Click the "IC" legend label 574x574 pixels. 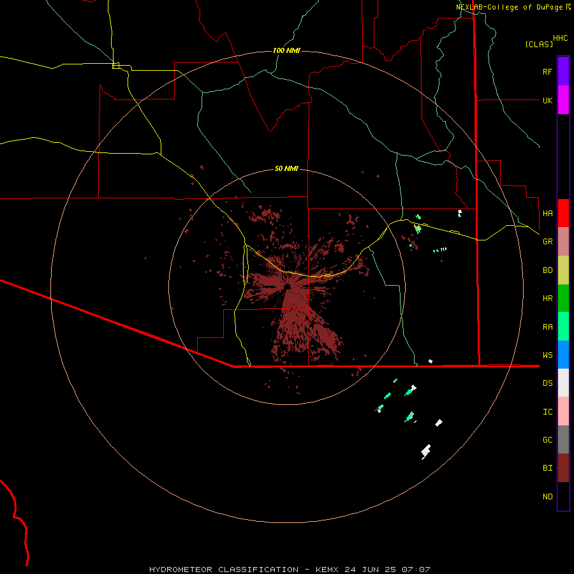point(547,412)
